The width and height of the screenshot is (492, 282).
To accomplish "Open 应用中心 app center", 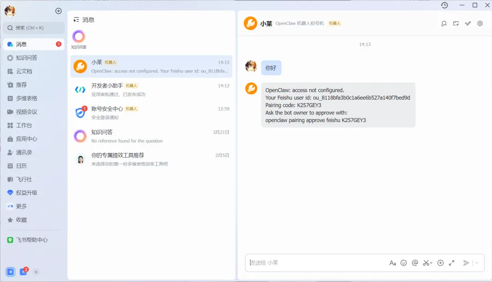I will point(34,138).
